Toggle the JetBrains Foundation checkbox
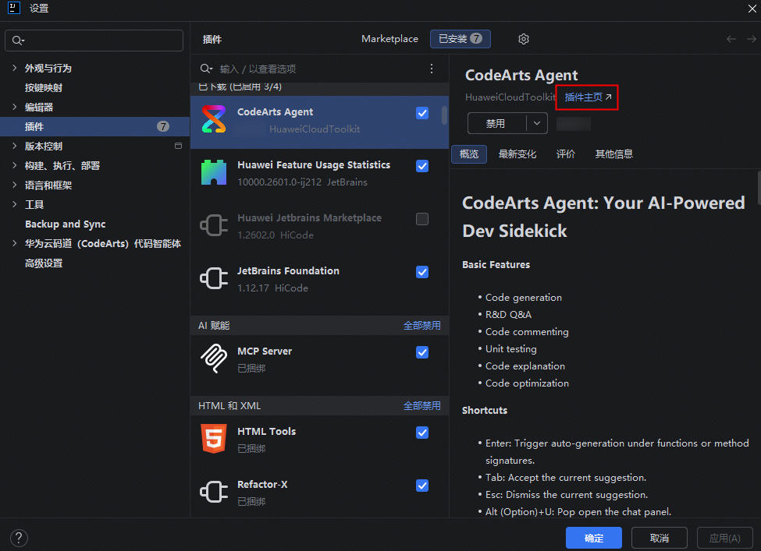This screenshot has height=551, width=761. [x=422, y=272]
